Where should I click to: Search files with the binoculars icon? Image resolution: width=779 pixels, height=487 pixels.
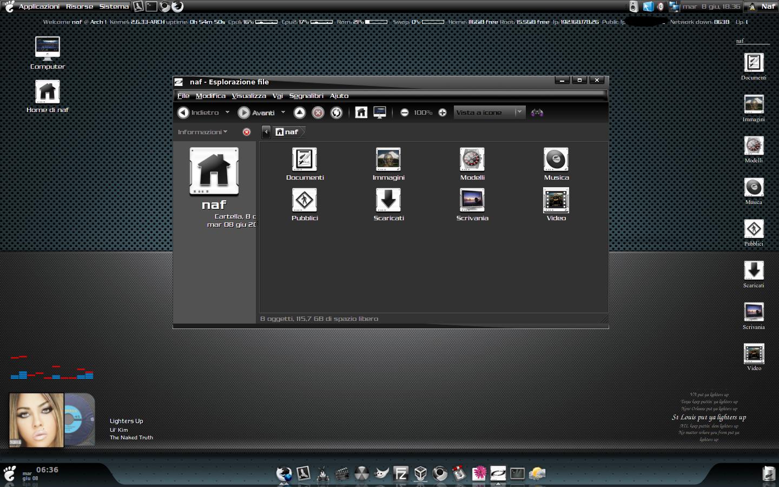(x=537, y=113)
